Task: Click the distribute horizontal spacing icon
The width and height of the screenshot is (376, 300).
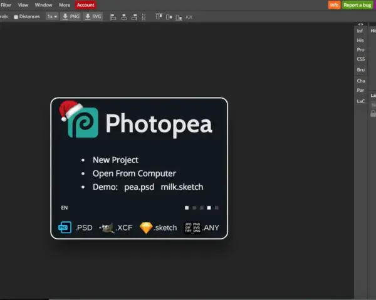Action: tap(189, 17)
